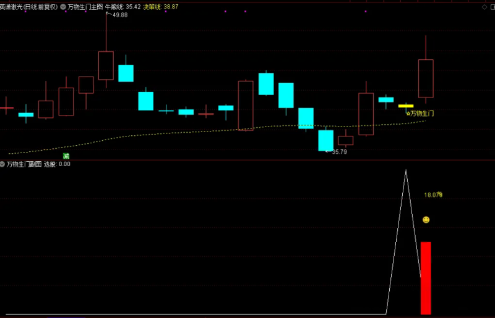
Task: Click the lowest cyan candle near 35.79
Action: (325, 140)
